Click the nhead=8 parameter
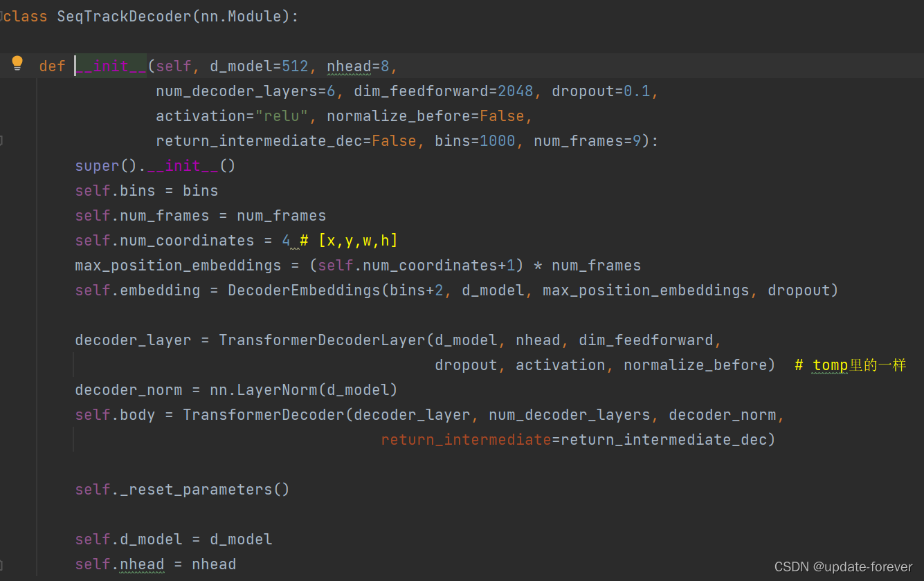Screen dimensions: 924x581 pyautogui.click(x=359, y=66)
